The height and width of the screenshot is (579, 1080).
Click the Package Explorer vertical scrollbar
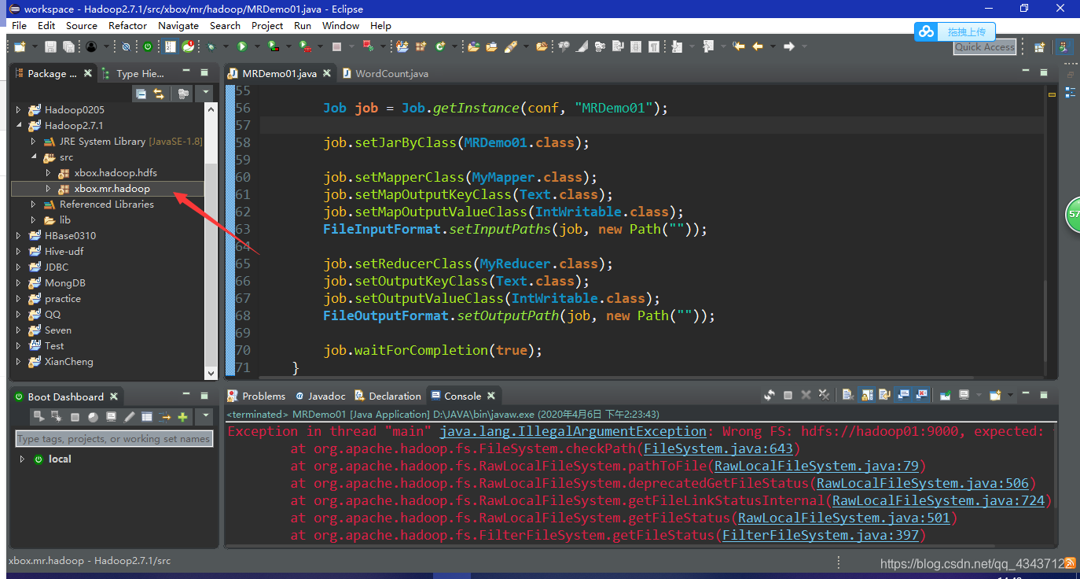pos(211,241)
